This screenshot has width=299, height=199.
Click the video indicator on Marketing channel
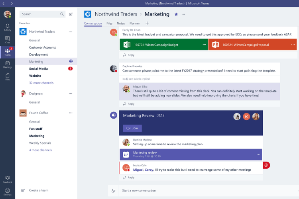click(x=71, y=61)
